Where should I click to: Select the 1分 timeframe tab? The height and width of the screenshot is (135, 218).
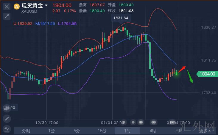(x=52, y=131)
